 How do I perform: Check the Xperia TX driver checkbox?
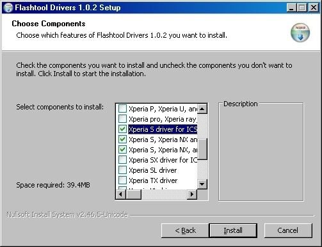click(122, 180)
